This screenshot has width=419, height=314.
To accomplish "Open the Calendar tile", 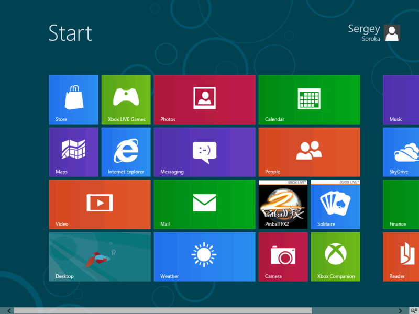I will [309, 99].
